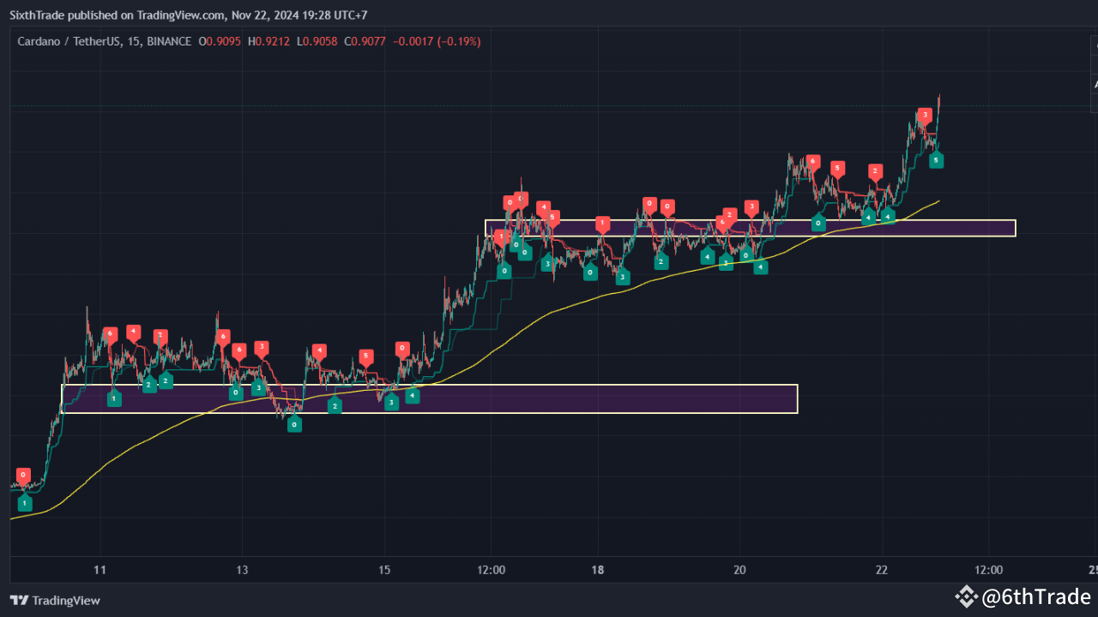This screenshot has height=617, width=1098.
Task: Click the TradingView logo in the bottom-left corner
Action: [x=21, y=601]
